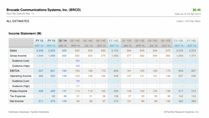This screenshot has height=118, width=209.
Task: Select the Q4 '14E column header
Action: coord(101,41)
